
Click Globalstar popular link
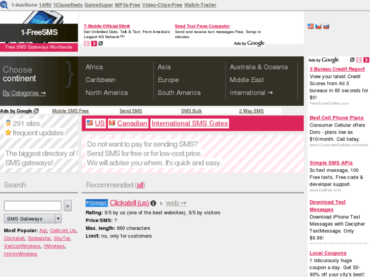[x=39, y=238]
